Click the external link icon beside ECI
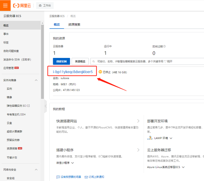The height and width of the screenshot is (181, 204). [x=29, y=106]
